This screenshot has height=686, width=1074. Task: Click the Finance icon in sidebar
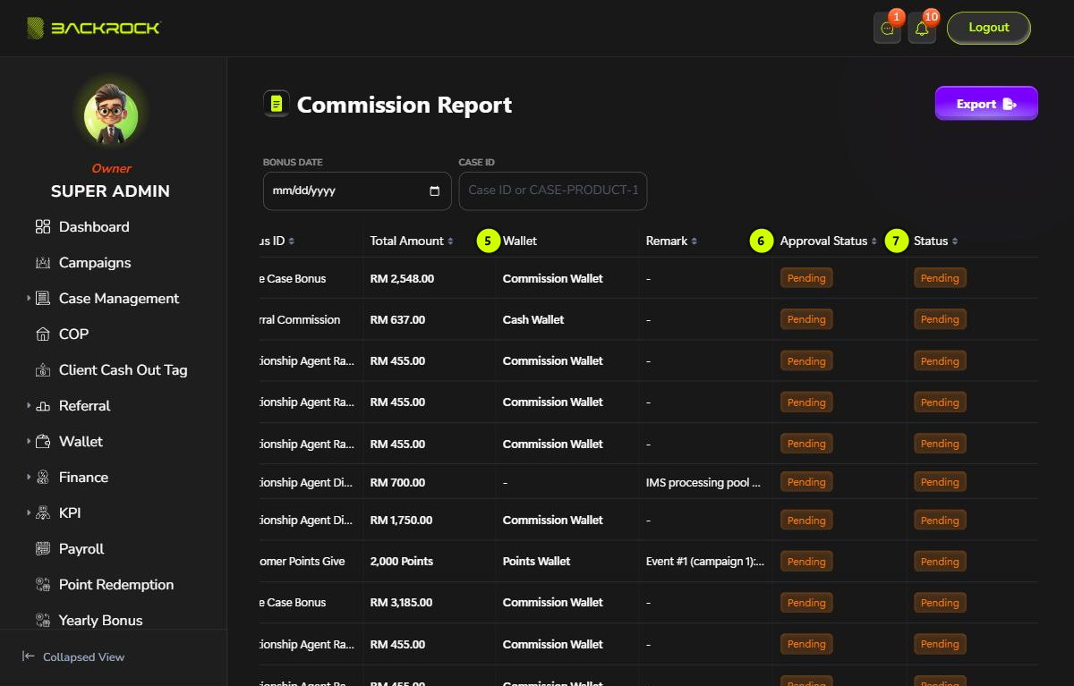click(42, 478)
